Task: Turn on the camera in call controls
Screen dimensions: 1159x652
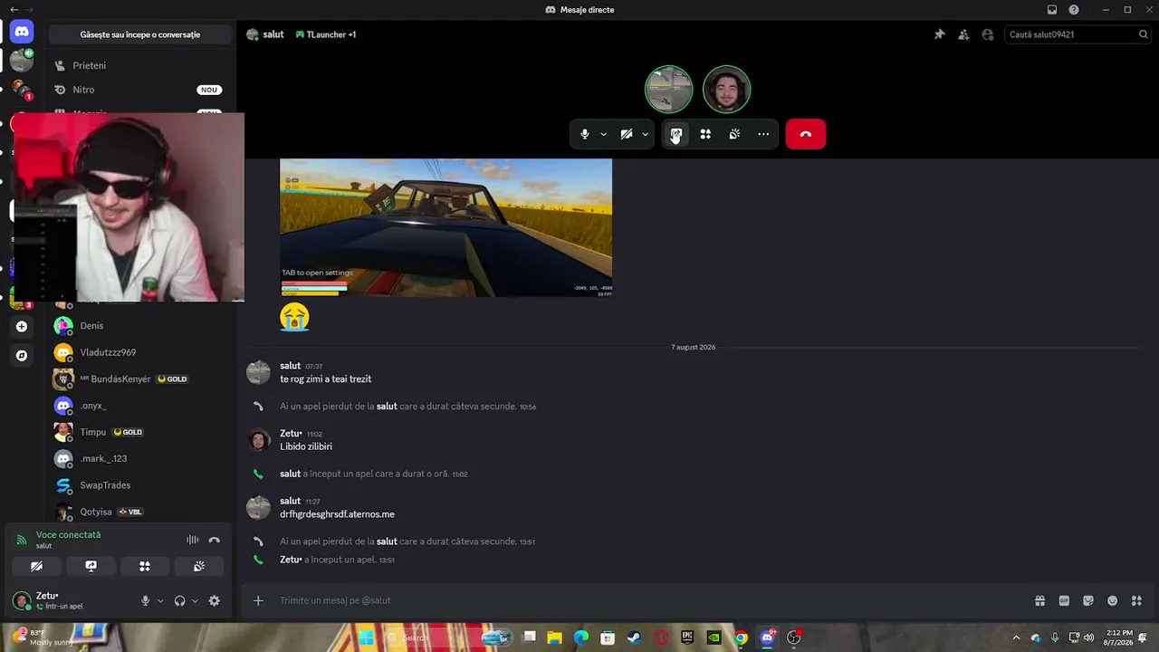Action: [626, 134]
